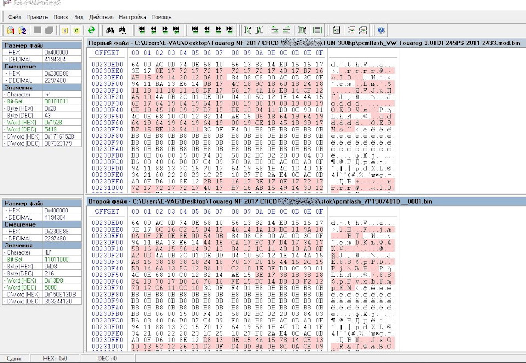
Task: Click the first window layout icon
Action: point(351,30)
